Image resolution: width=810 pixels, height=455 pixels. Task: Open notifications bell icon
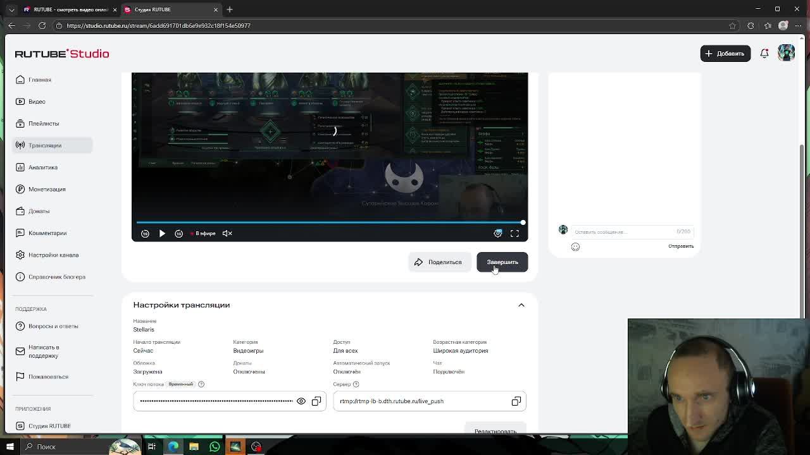click(x=764, y=54)
